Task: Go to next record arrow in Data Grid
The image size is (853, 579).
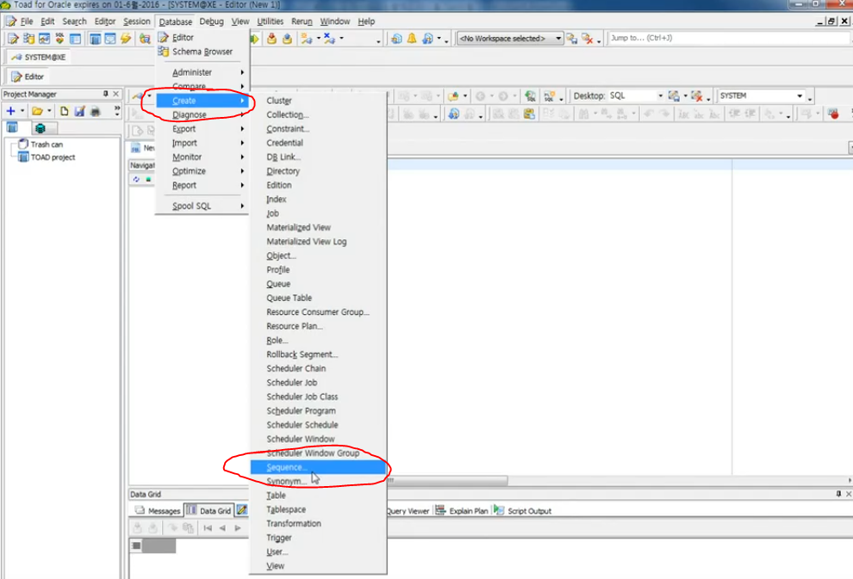Action: pyautogui.click(x=238, y=528)
